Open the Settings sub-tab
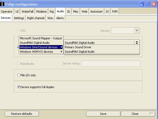158x119 pixels. coord(19,18)
